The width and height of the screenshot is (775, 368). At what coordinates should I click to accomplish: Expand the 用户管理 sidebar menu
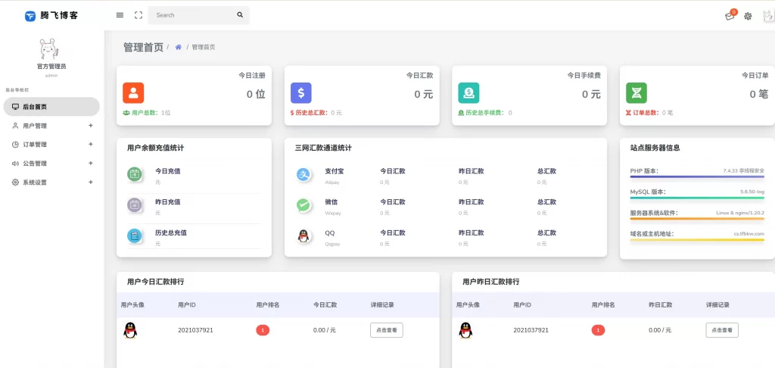(51, 126)
